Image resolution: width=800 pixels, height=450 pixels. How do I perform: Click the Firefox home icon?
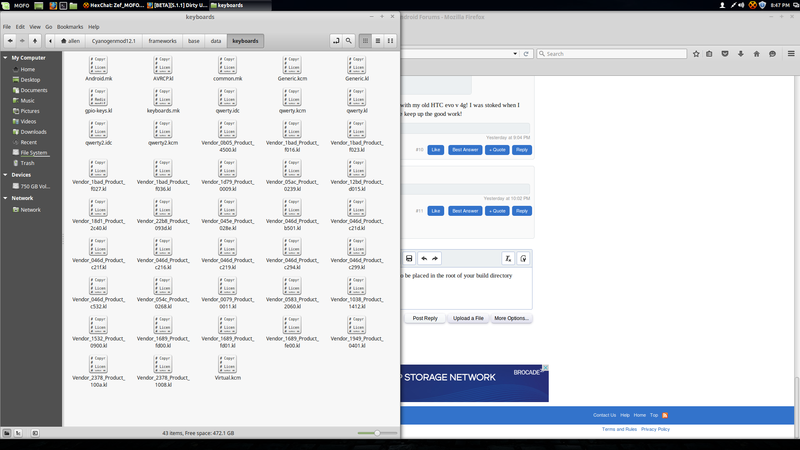(x=757, y=54)
